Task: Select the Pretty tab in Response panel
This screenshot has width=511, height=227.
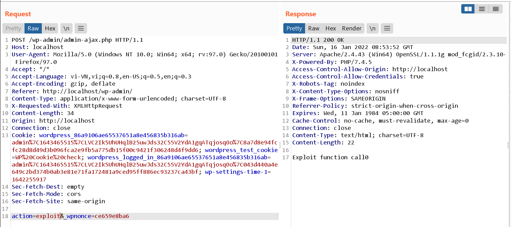Action: [294, 28]
